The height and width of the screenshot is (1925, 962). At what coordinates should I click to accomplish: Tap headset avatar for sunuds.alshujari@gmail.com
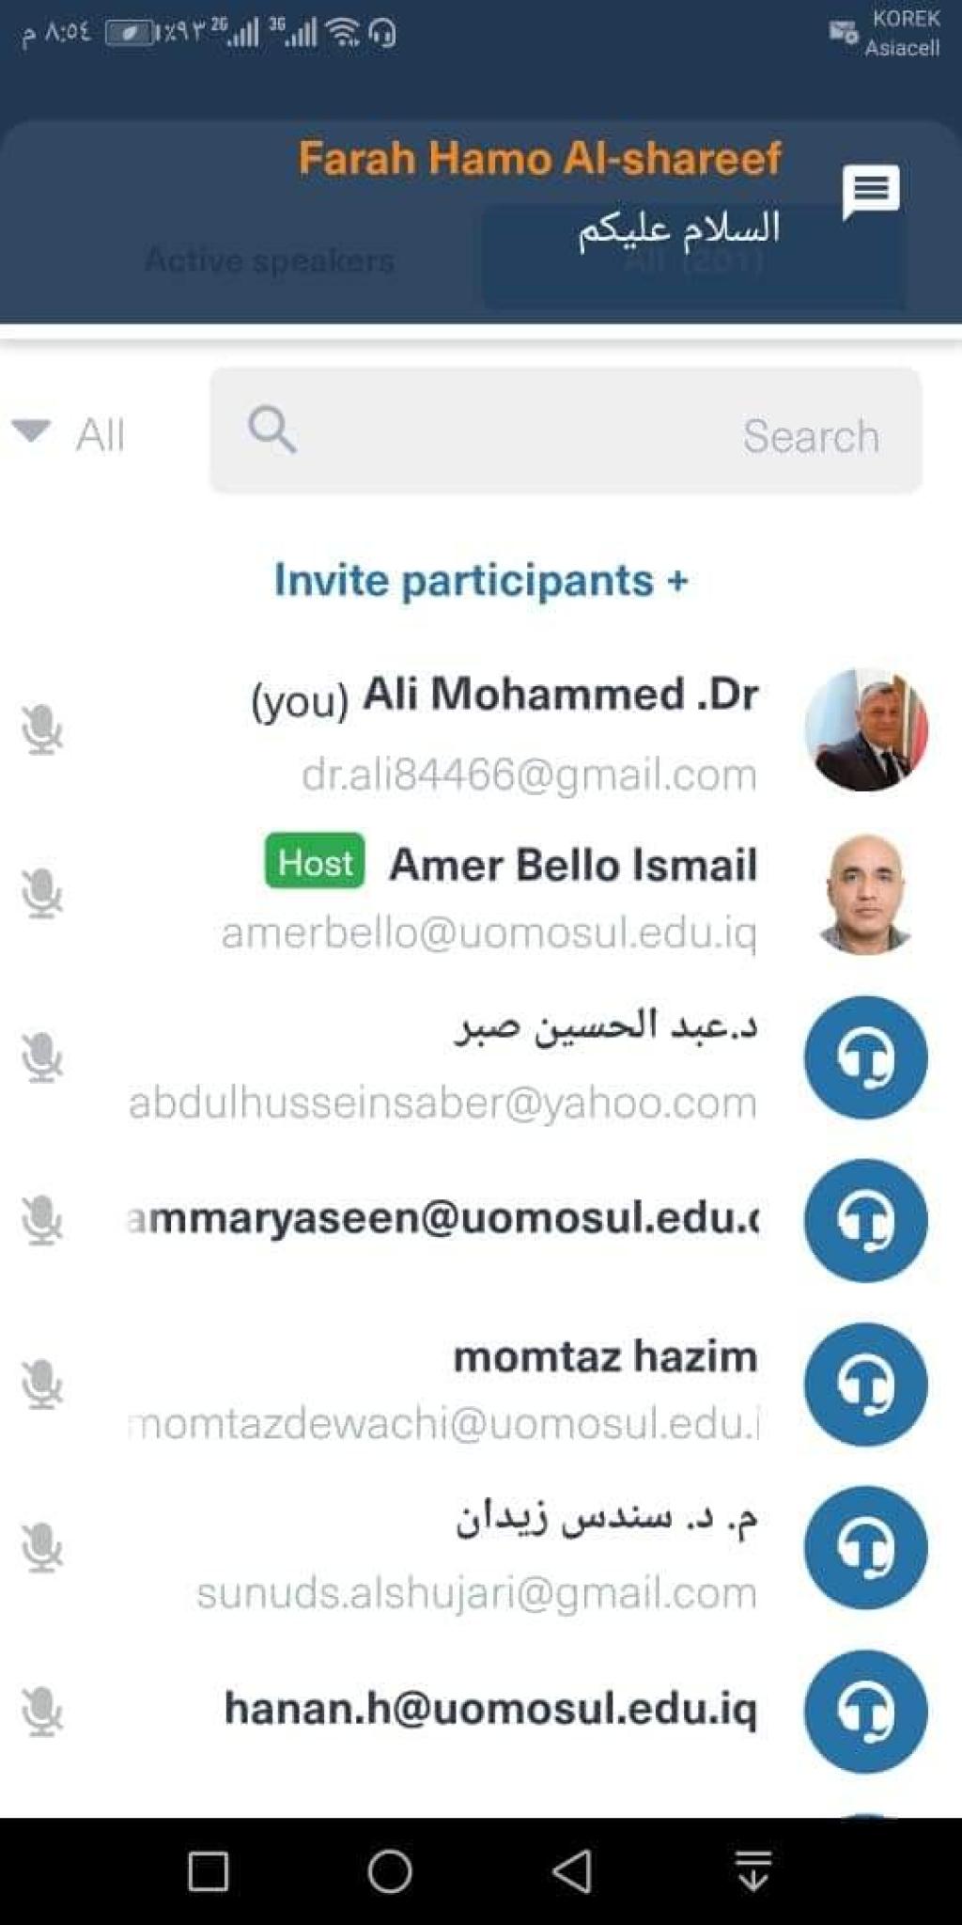865,1547
